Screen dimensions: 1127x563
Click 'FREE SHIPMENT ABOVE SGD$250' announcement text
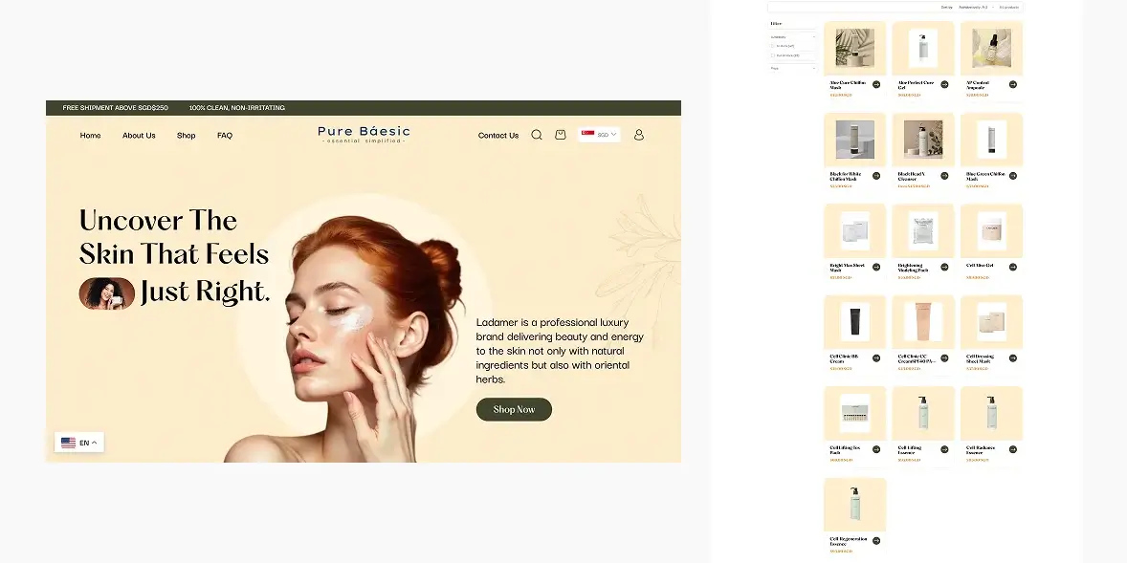(115, 108)
